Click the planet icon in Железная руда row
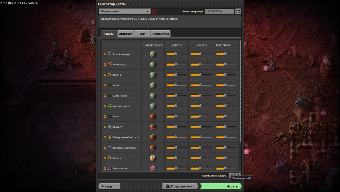The width and height of the screenshot is (340, 192). pos(153,54)
